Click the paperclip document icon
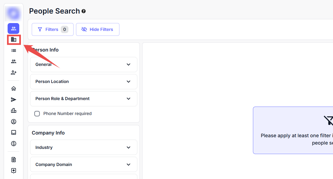 pos(14,160)
